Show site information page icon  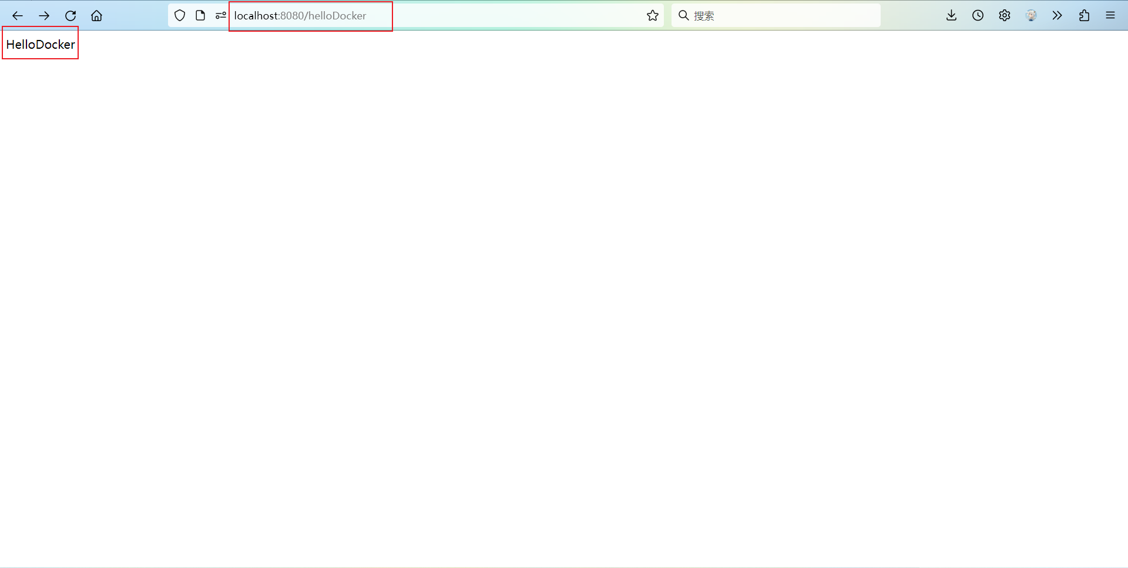(200, 16)
